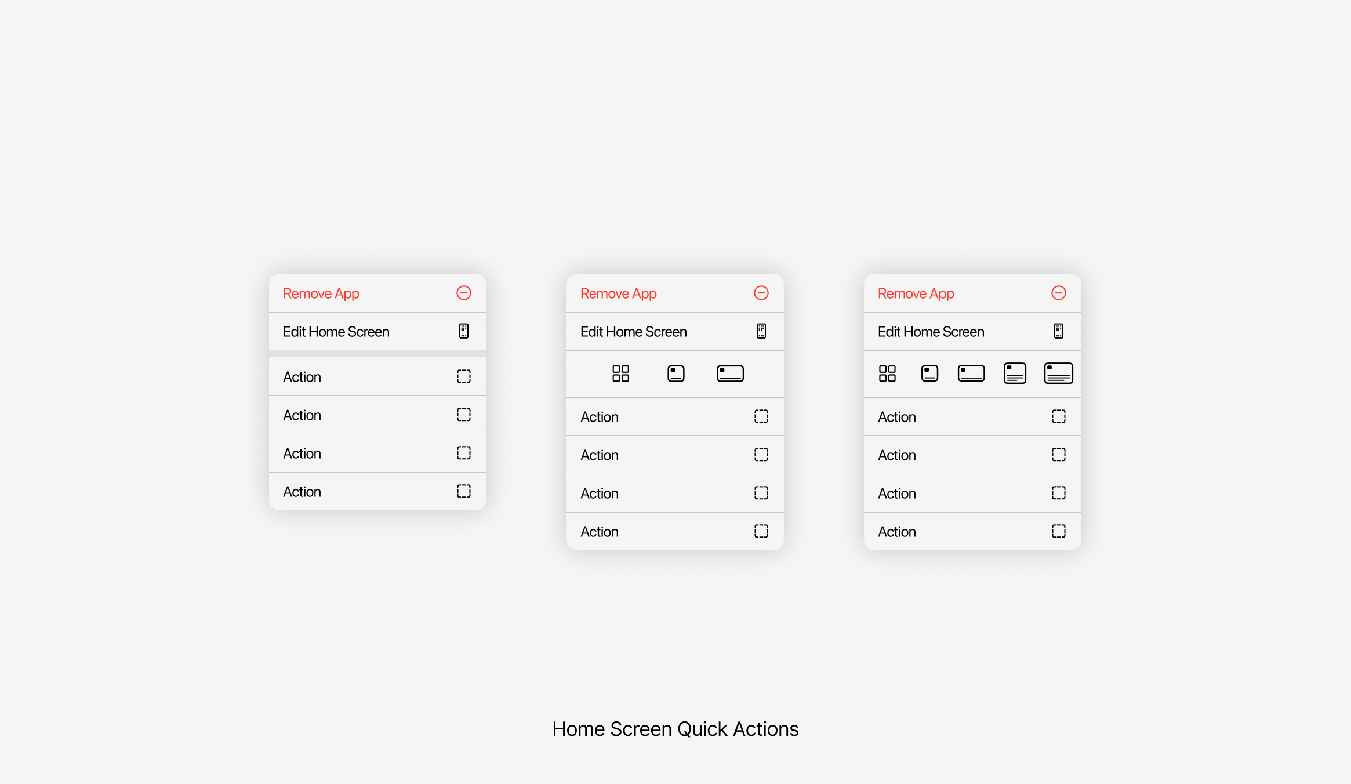This screenshot has height=784, width=1351.
Task: Select large square widget icon with text lines
Action: 1015,373
